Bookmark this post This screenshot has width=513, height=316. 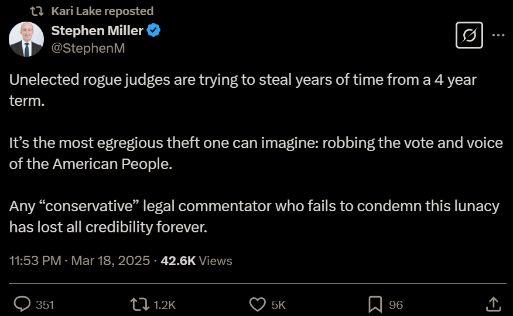(x=375, y=304)
